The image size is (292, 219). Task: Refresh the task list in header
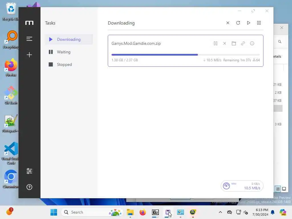238,23
